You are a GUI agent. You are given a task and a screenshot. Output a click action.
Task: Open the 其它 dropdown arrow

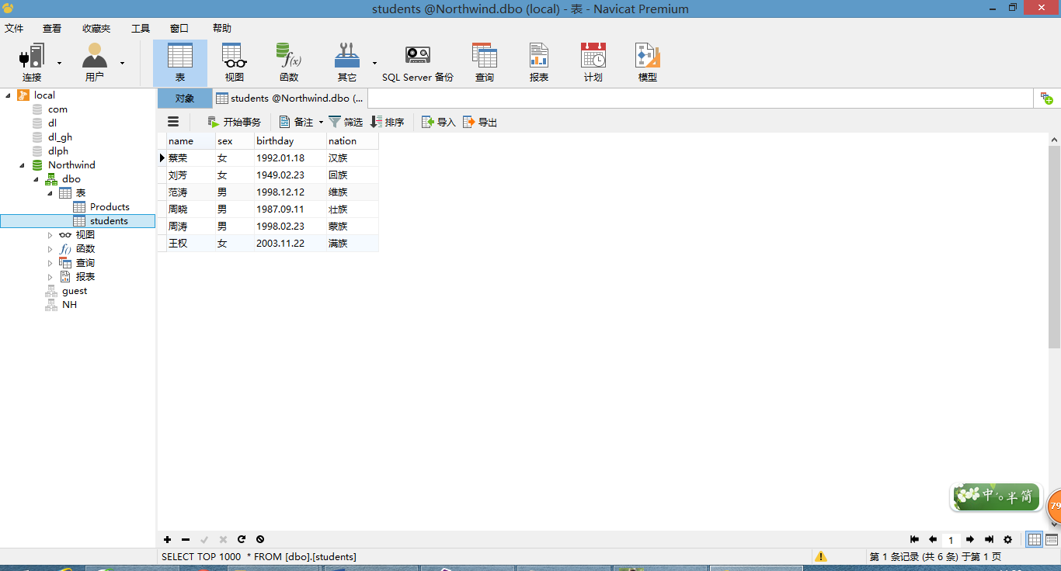tap(374, 63)
